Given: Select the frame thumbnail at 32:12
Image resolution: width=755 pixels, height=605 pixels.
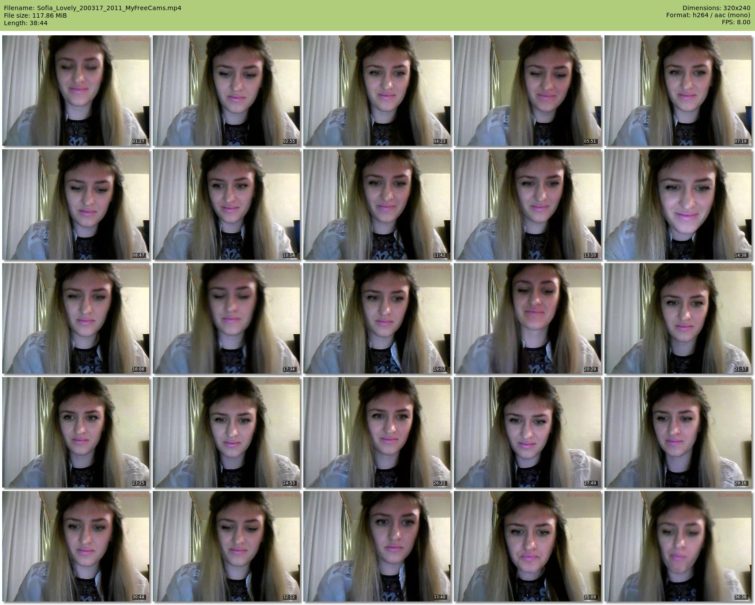Looking at the screenshot, I should pyautogui.click(x=226, y=546).
